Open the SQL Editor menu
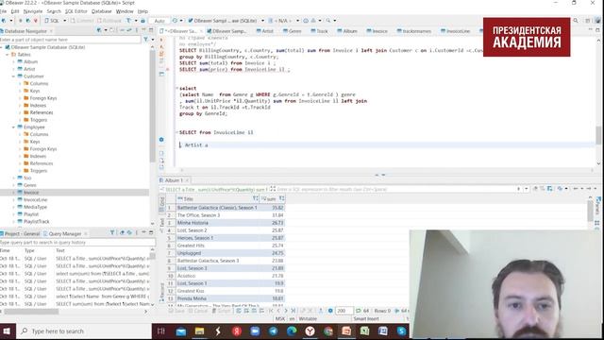The height and width of the screenshot is (340, 604). (x=75, y=11)
